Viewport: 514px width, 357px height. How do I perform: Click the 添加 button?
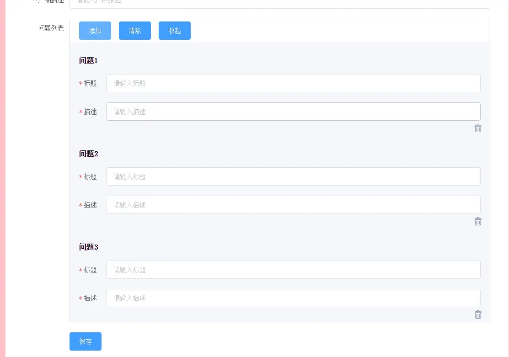coord(95,31)
